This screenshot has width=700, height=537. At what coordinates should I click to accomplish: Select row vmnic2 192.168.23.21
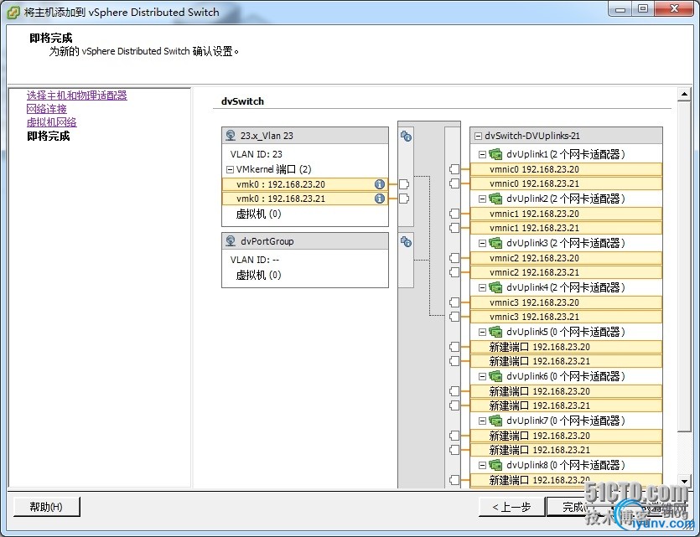[x=566, y=272]
